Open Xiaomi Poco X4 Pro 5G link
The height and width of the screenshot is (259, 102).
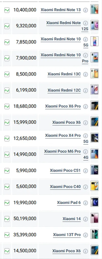pyautogui.click(x=67, y=138)
